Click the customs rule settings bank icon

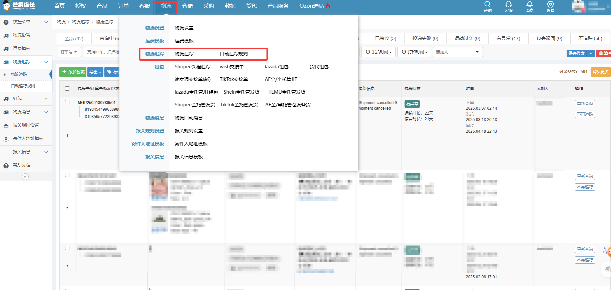[6, 126]
